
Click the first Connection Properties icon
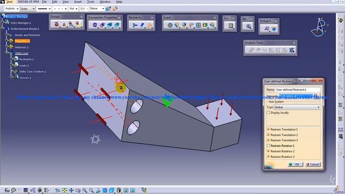pos(95,25)
